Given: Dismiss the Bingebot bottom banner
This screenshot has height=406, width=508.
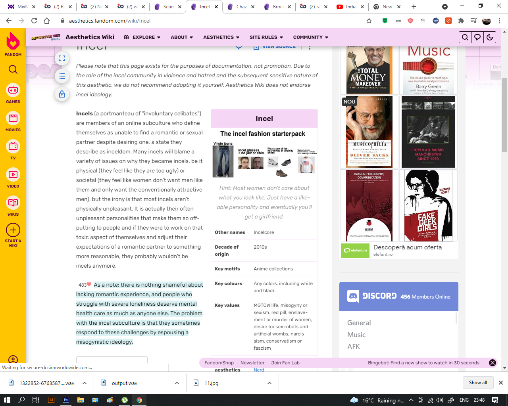Looking at the screenshot, I should pos(493,363).
